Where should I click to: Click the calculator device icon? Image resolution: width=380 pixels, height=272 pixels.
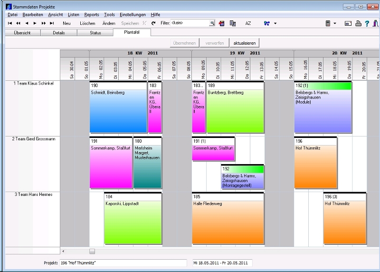coord(328,23)
